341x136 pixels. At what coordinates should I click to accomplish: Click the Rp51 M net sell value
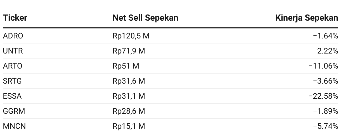pos(126,66)
